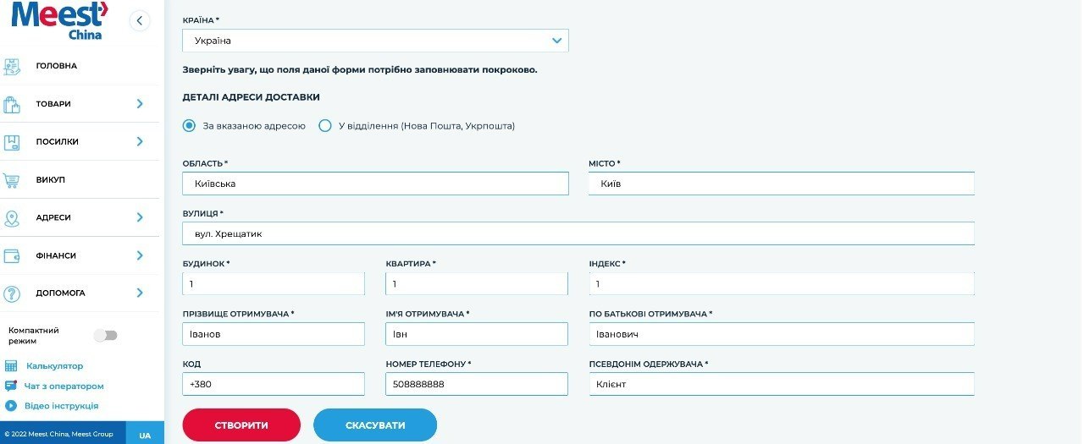Viewport: 1084px width, 444px height.
Task: Expand the Посилки submenu chevron
Action: 140,142
